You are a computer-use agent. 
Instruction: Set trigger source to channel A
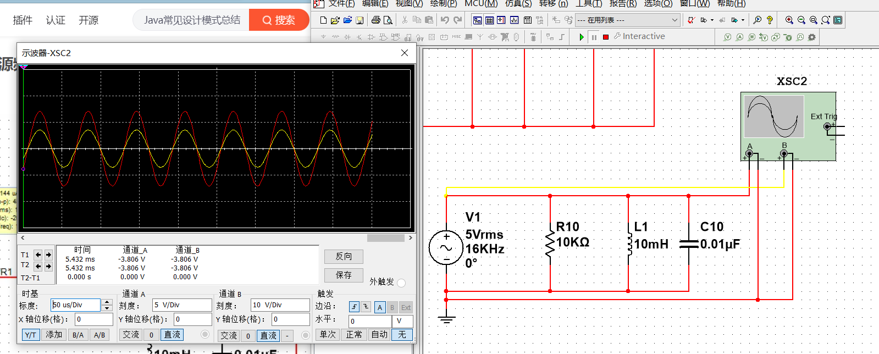pos(380,307)
